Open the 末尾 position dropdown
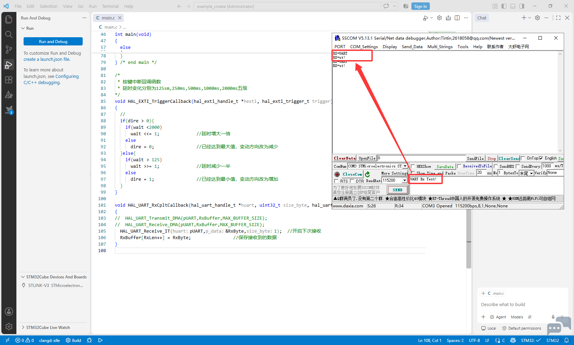This screenshot has width=574, height=345. click(x=531, y=174)
